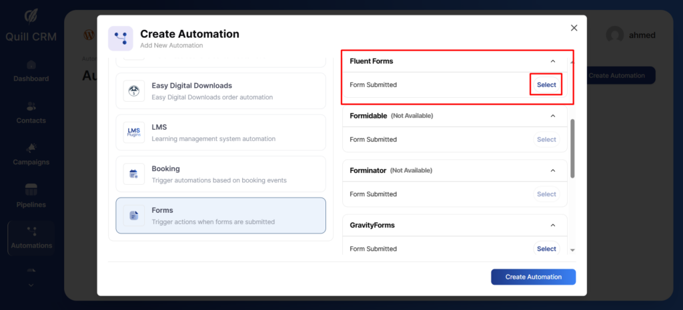Click the triggers list scrollbar
The image size is (683, 310).
(x=572, y=148)
